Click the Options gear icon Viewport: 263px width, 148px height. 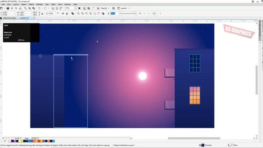click(113, 8)
